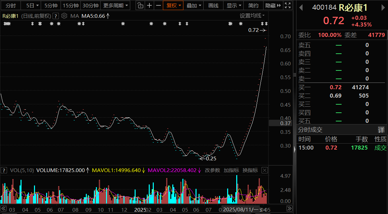Image resolution: width=388 pixels, height=214 pixels.
Task: Click the 画线 drawing tool button
Action: (x=213, y=5)
